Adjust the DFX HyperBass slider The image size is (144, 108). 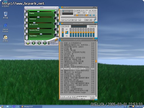(x=40, y=34)
